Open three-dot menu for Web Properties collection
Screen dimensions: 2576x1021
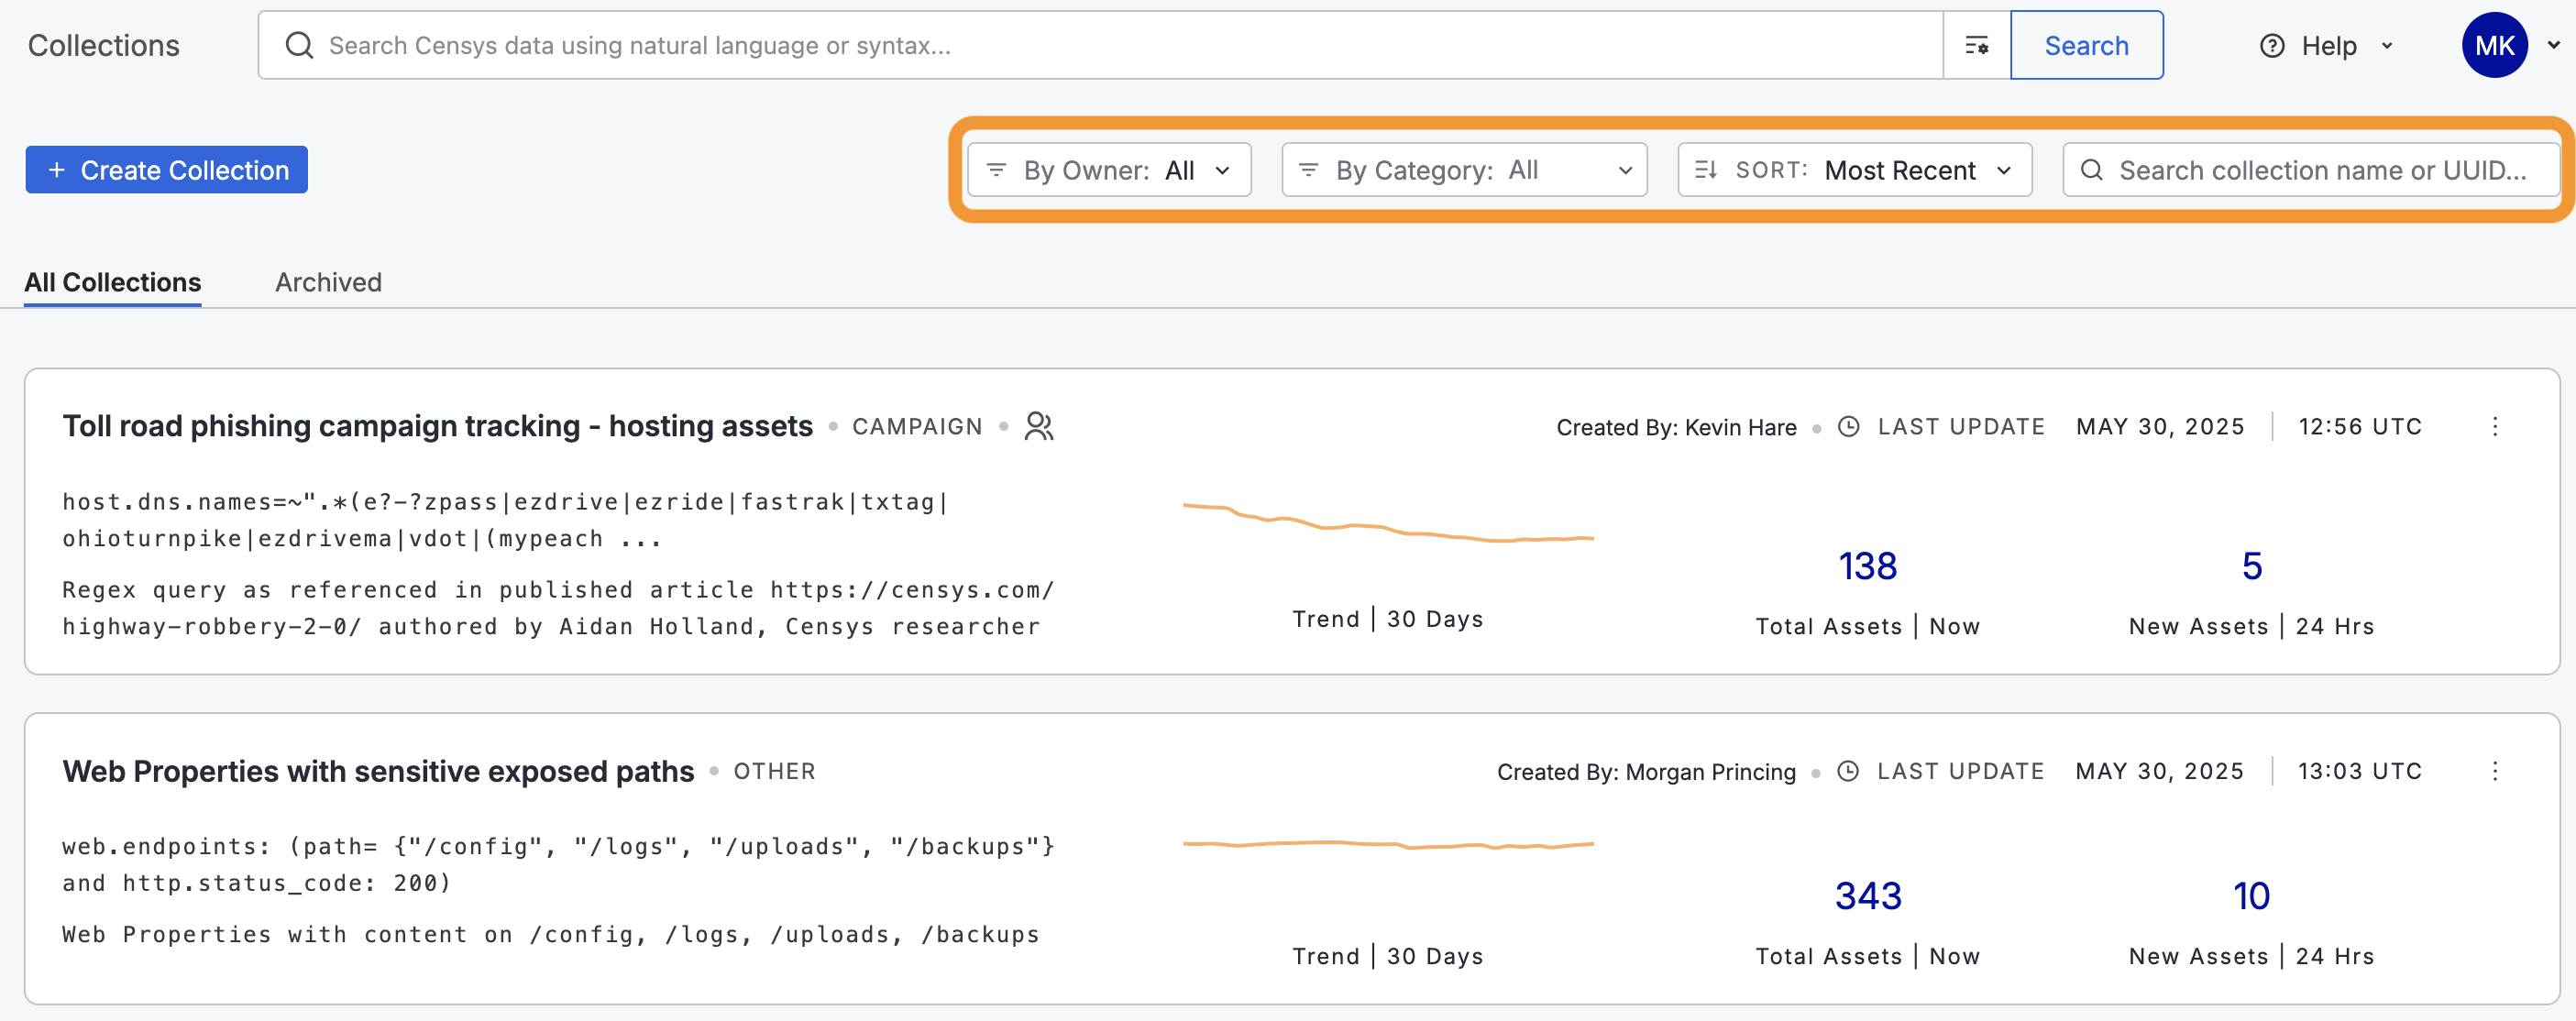pyautogui.click(x=2494, y=771)
